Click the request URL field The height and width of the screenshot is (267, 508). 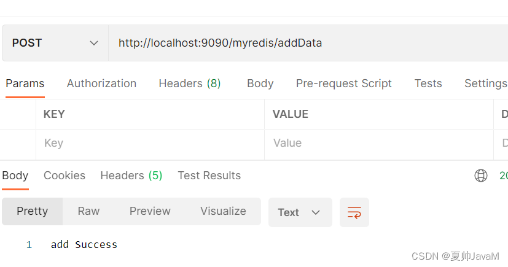[x=308, y=43]
